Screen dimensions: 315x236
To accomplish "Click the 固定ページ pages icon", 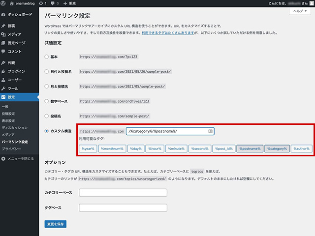I will pos(3,43).
